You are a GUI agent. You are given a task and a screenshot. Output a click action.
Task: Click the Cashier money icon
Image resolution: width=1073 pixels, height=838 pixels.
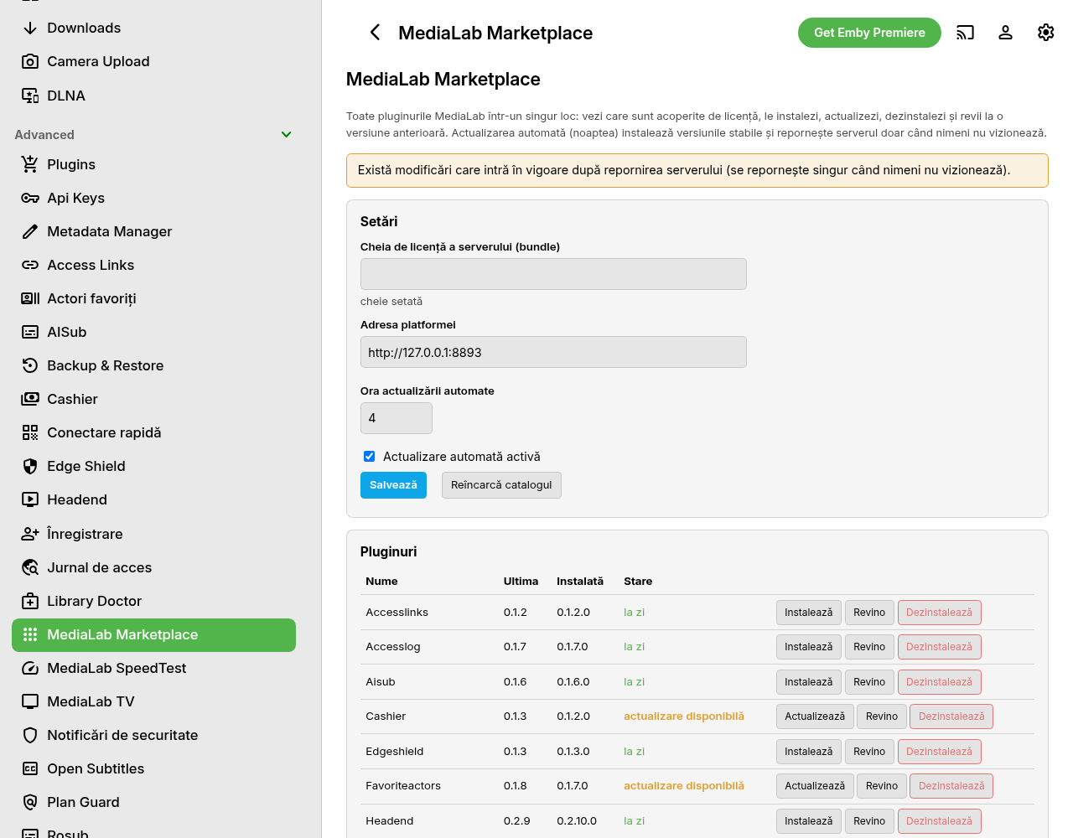click(30, 399)
